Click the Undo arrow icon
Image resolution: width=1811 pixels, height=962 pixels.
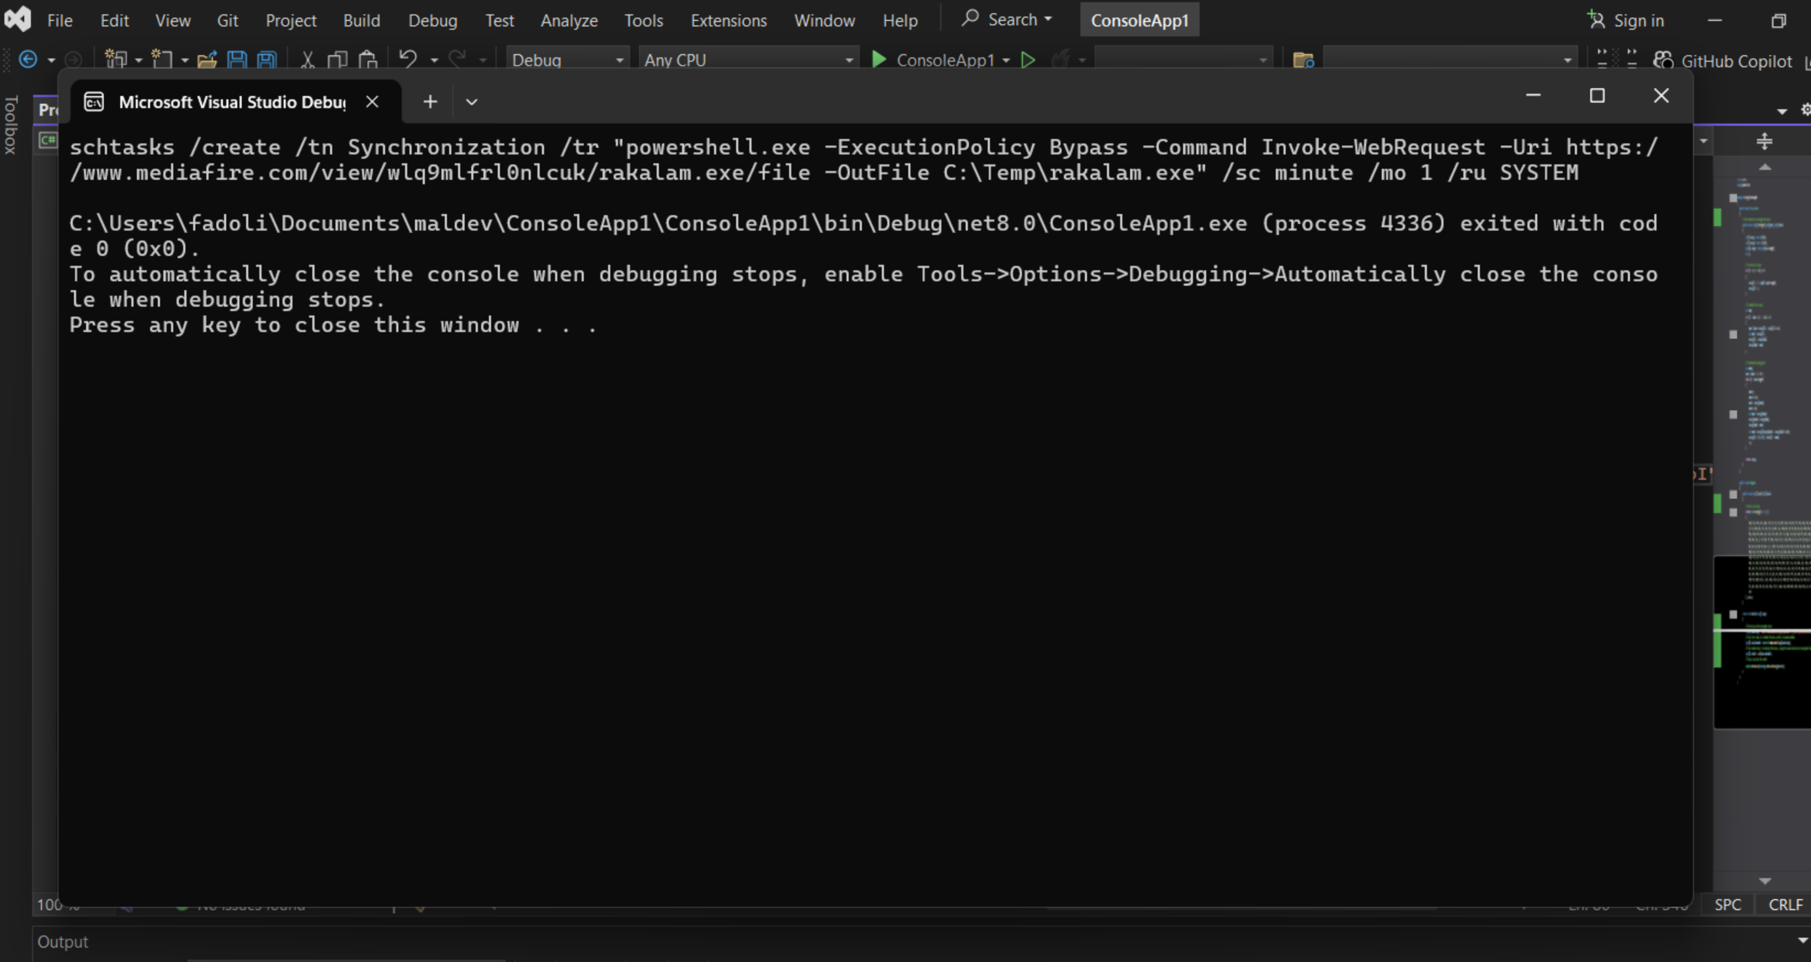point(408,59)
